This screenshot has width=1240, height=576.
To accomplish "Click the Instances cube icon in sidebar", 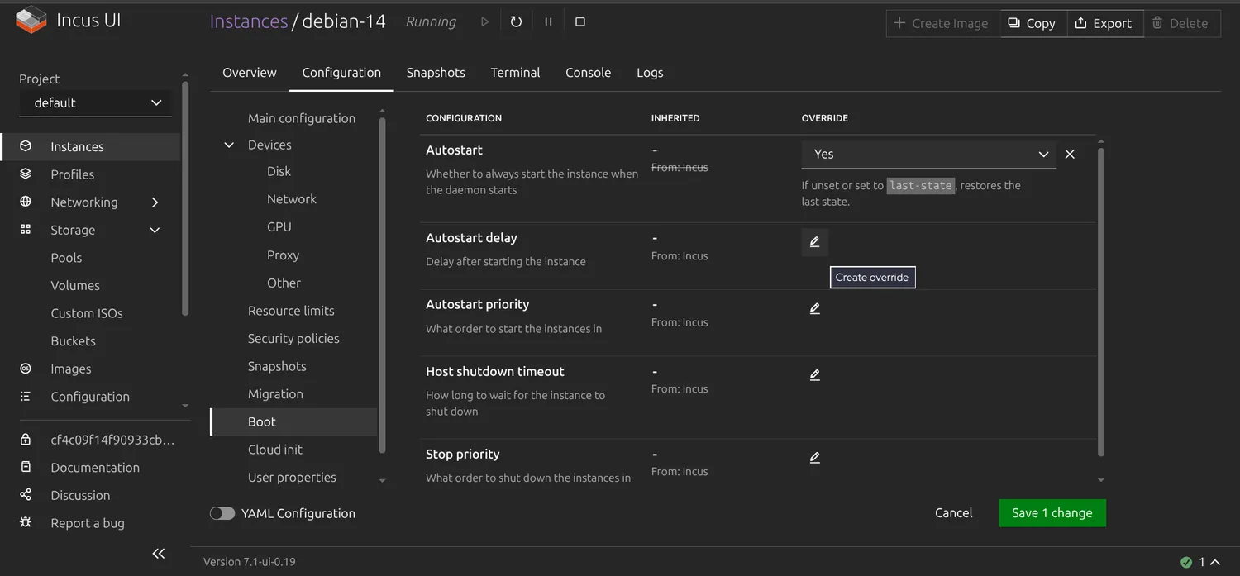I will tap(26, 146).
